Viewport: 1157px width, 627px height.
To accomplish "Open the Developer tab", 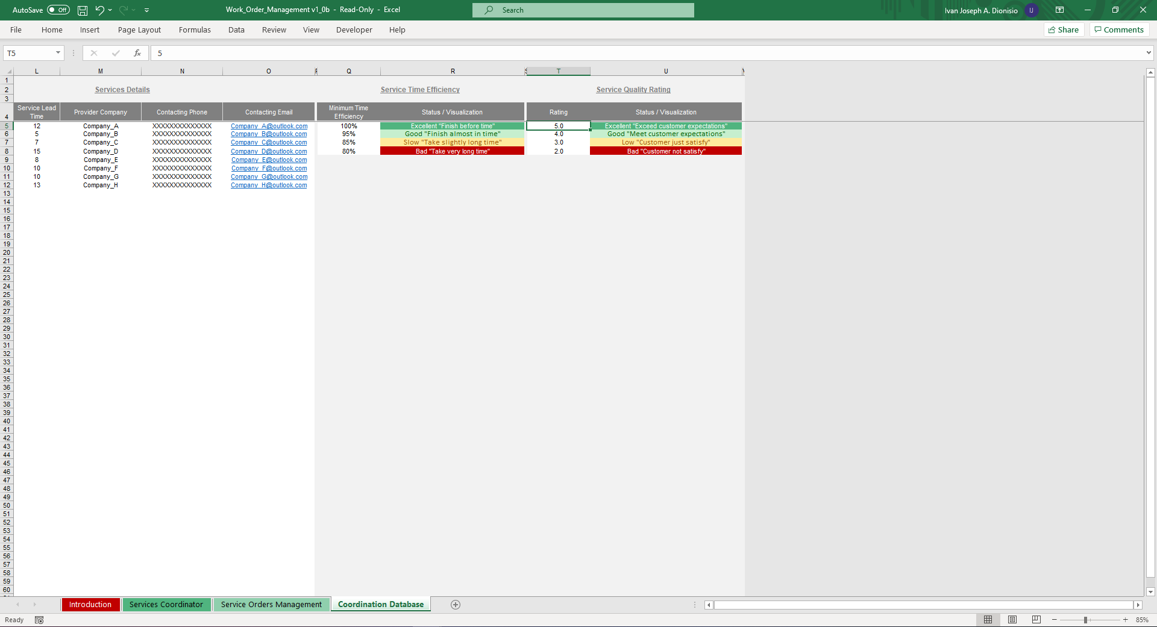I will pyautogui.click(x=354, y=30).
